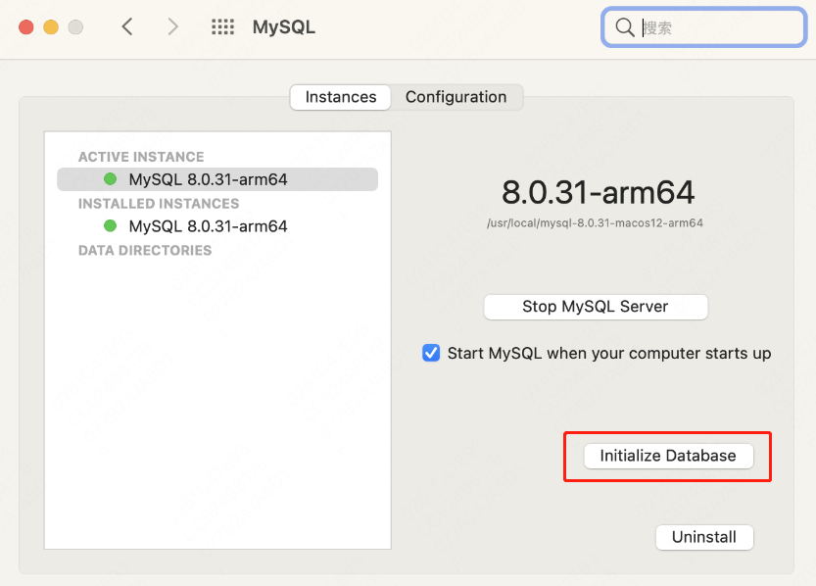
Task: Close the MySQL preferences window
Action: coord(26,27)
